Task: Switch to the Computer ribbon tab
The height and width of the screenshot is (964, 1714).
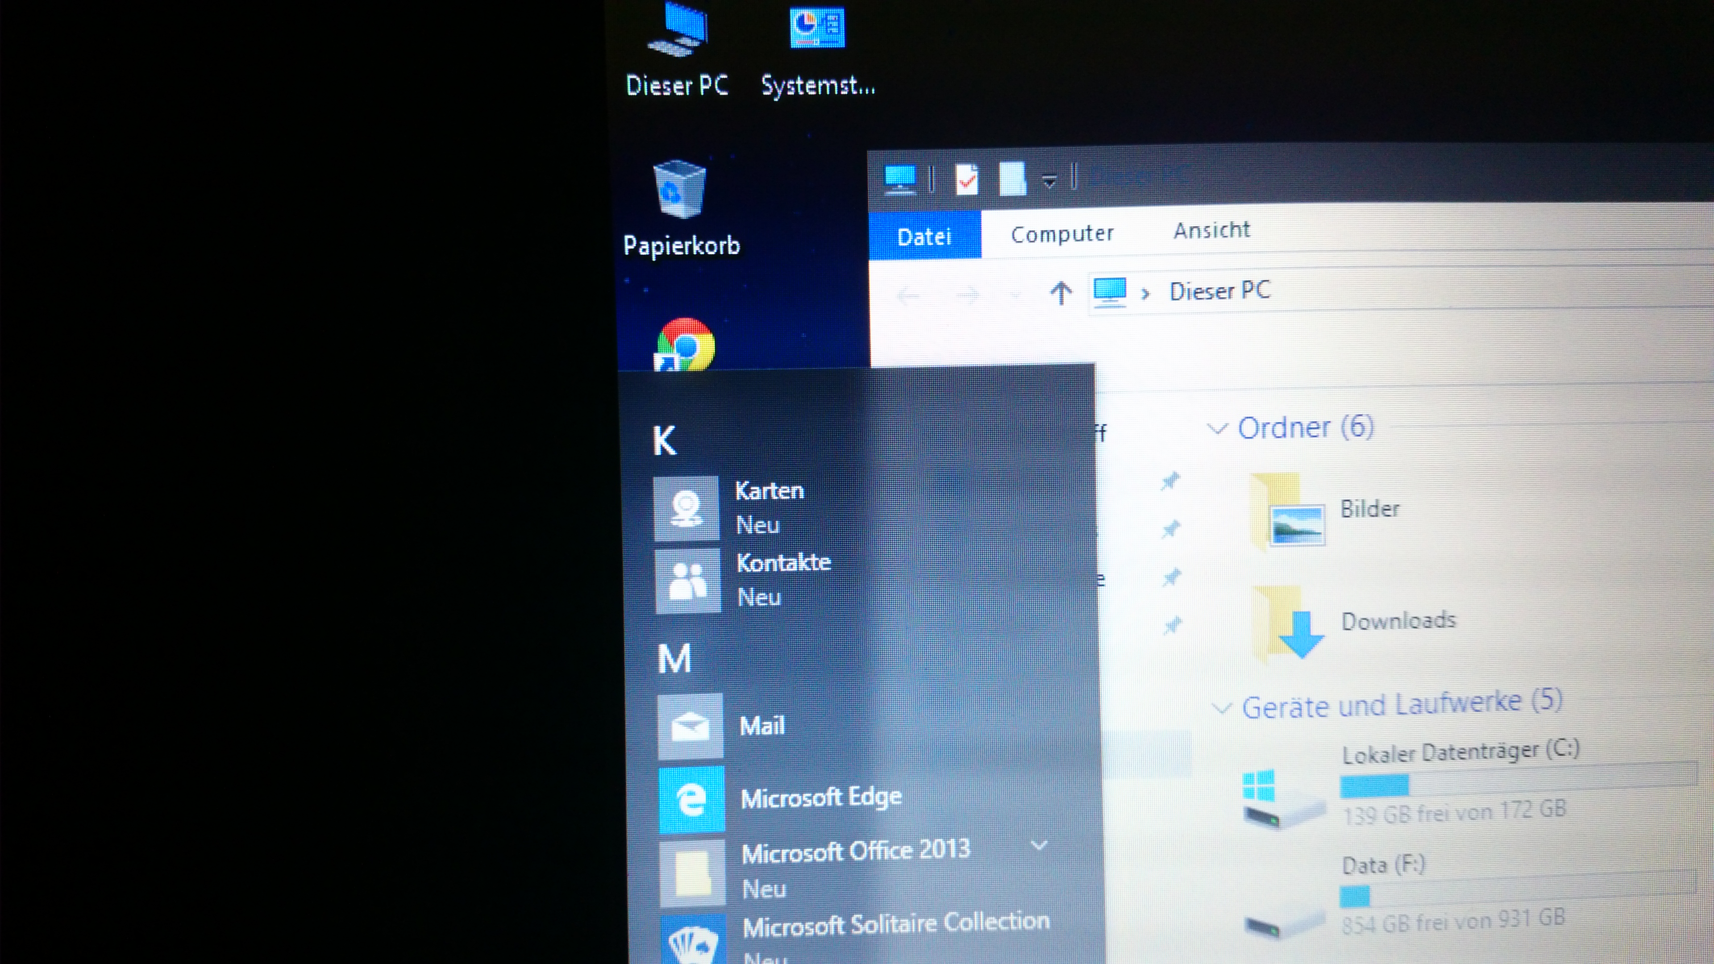Action: (x=1062, y=233)
